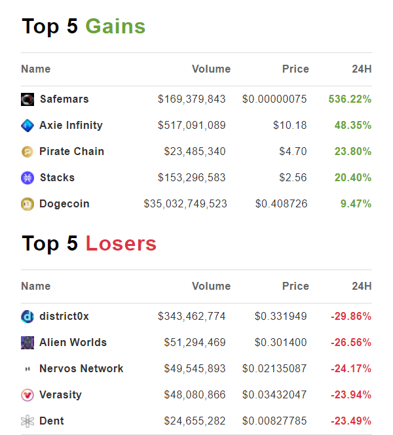Click the Alien Worlds icon
Viewport: 393px width, 435px height.
28,343
